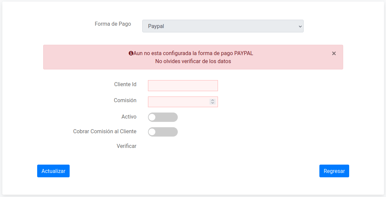Go back with the Regresar button
Screen dimensions: 386x197
pyautogui.click(x=334, y=171)
